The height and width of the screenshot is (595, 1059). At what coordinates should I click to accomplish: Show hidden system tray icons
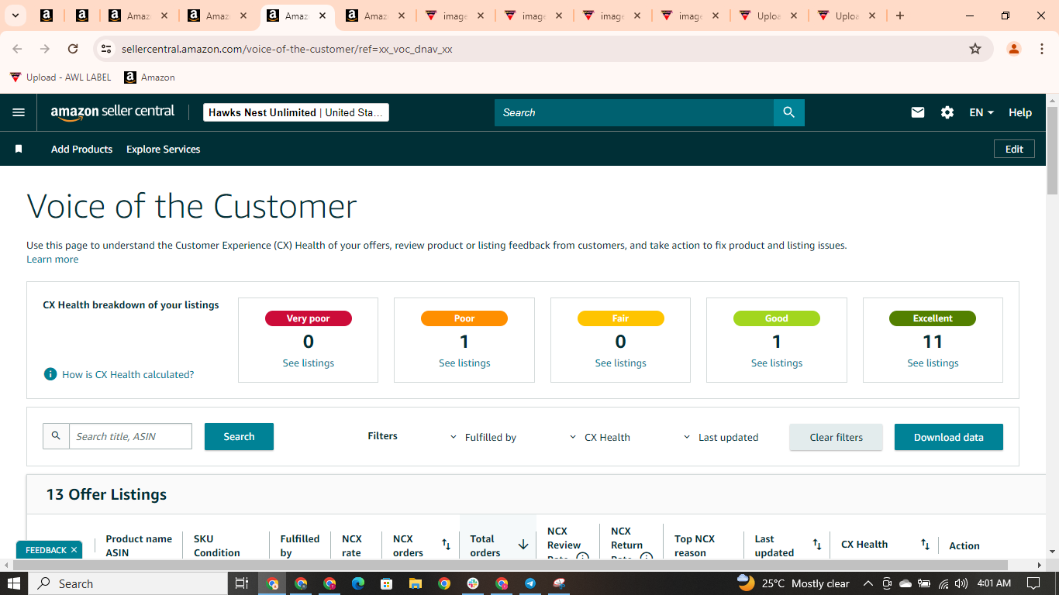point(868,583)
